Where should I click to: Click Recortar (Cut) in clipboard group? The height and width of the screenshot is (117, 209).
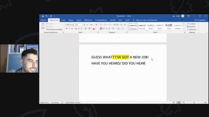pyautogui.click(x=50, y=24)
